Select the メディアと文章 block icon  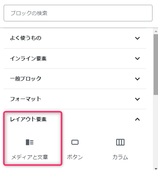point(30,142)
